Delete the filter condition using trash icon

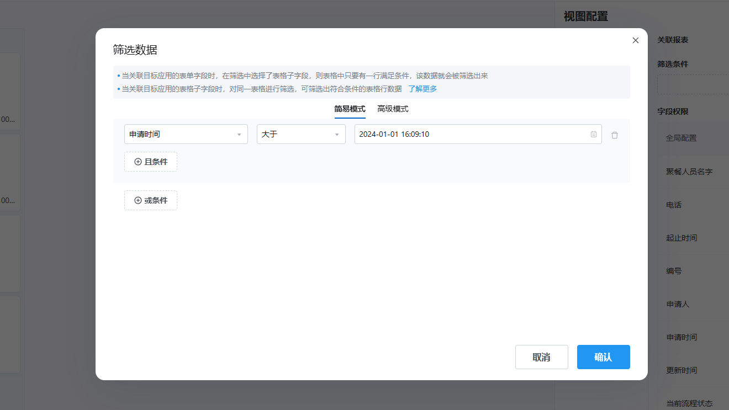(x=615, y=134)
